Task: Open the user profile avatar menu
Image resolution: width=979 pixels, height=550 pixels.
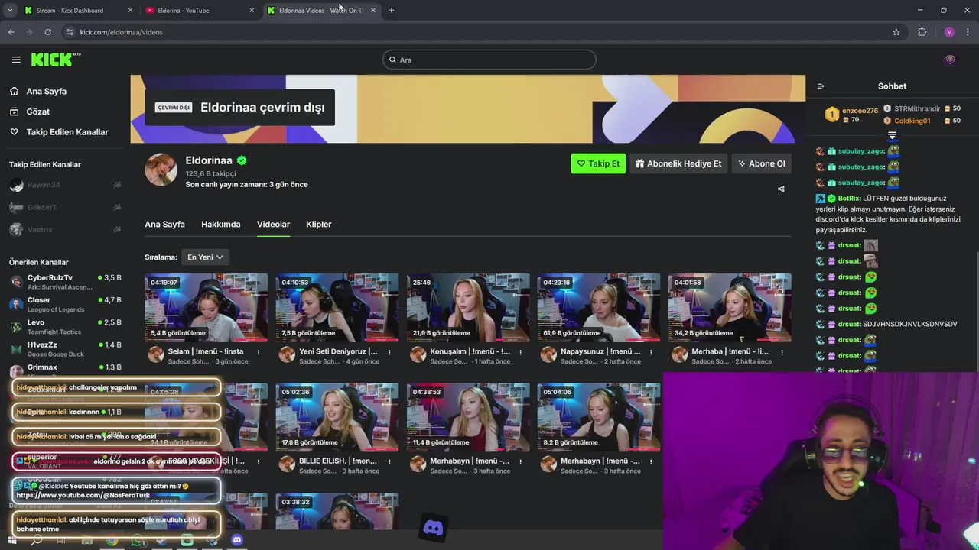Action: coord(950,60)
